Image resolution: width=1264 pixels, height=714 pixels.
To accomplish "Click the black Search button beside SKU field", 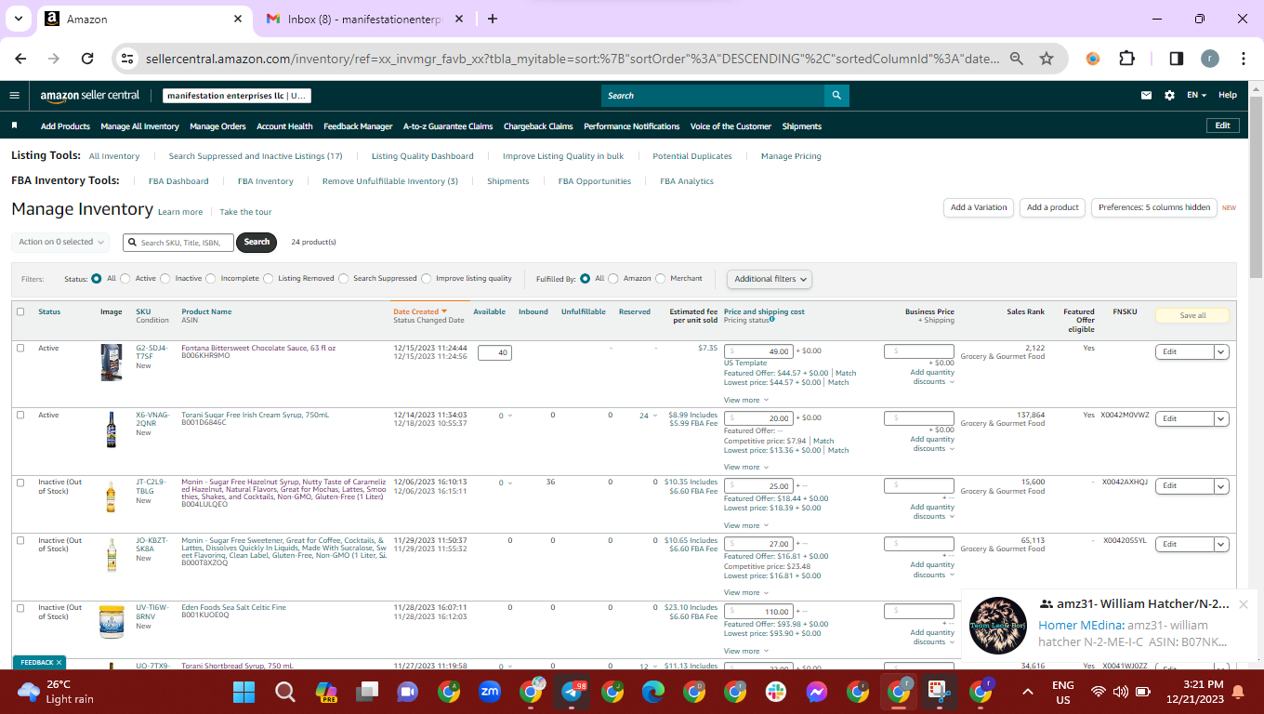I will pos(257,242).
